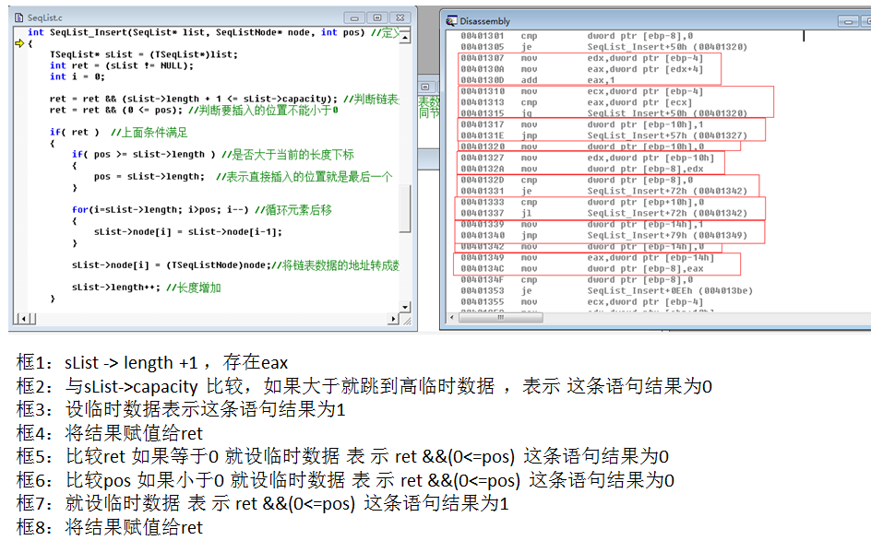This screenshot has height=552, width=895.
Task: Click the line 'sList->node[i] = sList->node[i-1];'
Action: coord(188,232)
